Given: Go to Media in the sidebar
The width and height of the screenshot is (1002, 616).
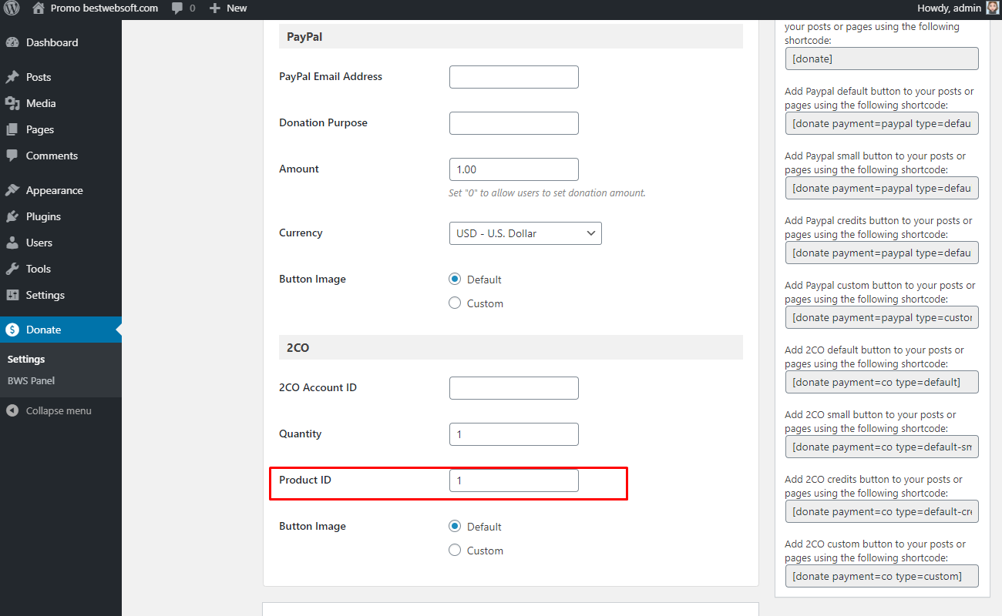Looking at the screenshot, I should click(x=41, y=103).
